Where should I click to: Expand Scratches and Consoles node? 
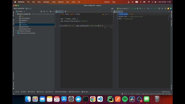pos(16,33)
